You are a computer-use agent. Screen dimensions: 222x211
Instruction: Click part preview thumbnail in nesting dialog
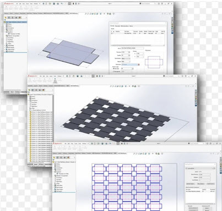[x=154, y=62]
